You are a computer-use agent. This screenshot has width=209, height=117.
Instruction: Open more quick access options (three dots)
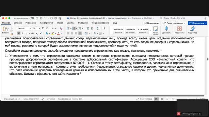tap(64, 18)
